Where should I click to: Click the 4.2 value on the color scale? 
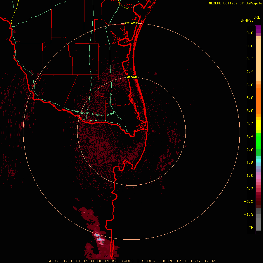point(250,124)
